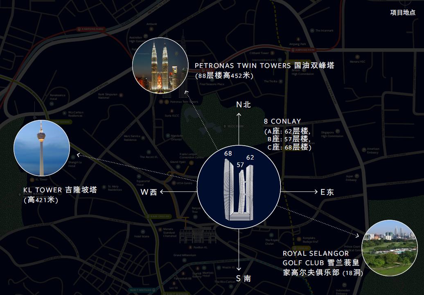Click the '家高尔夫俱乐部 (18洞)' line

tap(323, 272)
